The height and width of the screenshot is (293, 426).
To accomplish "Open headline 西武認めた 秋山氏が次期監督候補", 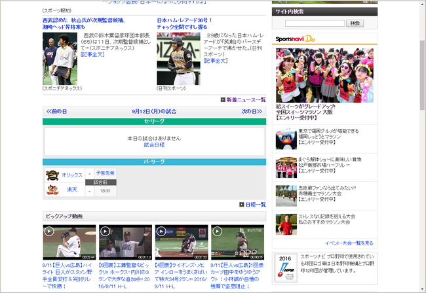I will [84, 24].
